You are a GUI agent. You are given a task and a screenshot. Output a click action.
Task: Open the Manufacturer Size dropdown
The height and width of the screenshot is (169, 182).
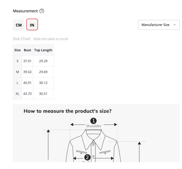pyautogui.click(x=159, y=25)
